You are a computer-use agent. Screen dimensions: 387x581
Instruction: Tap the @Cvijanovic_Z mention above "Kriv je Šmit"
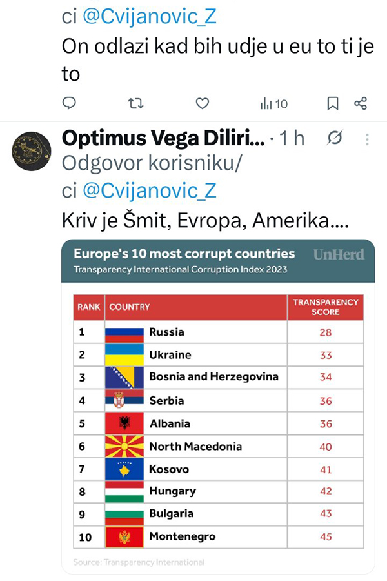[x=150, y=190]
